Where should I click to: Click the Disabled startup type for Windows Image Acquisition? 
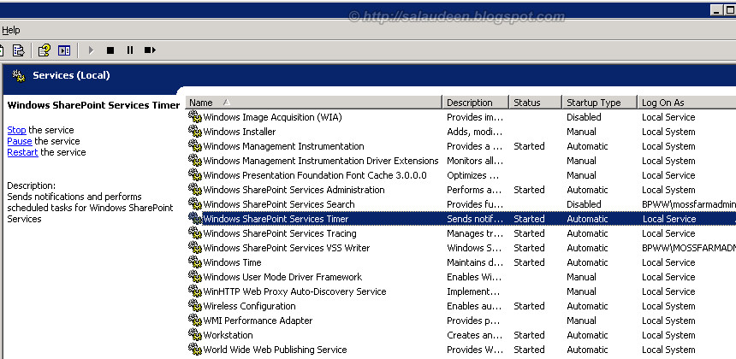[584, 117]
